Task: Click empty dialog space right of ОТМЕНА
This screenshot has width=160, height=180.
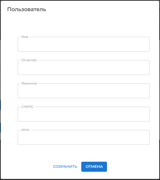Action: (132, 166)
